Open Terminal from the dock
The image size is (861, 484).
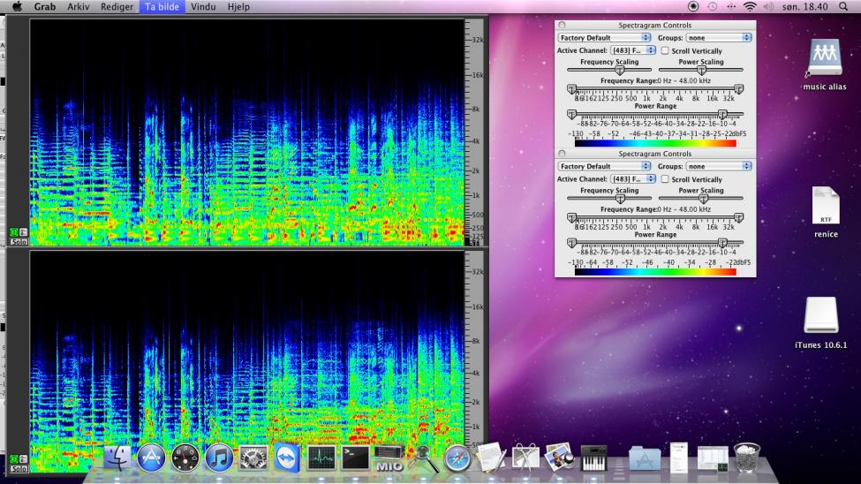point(355,458)
